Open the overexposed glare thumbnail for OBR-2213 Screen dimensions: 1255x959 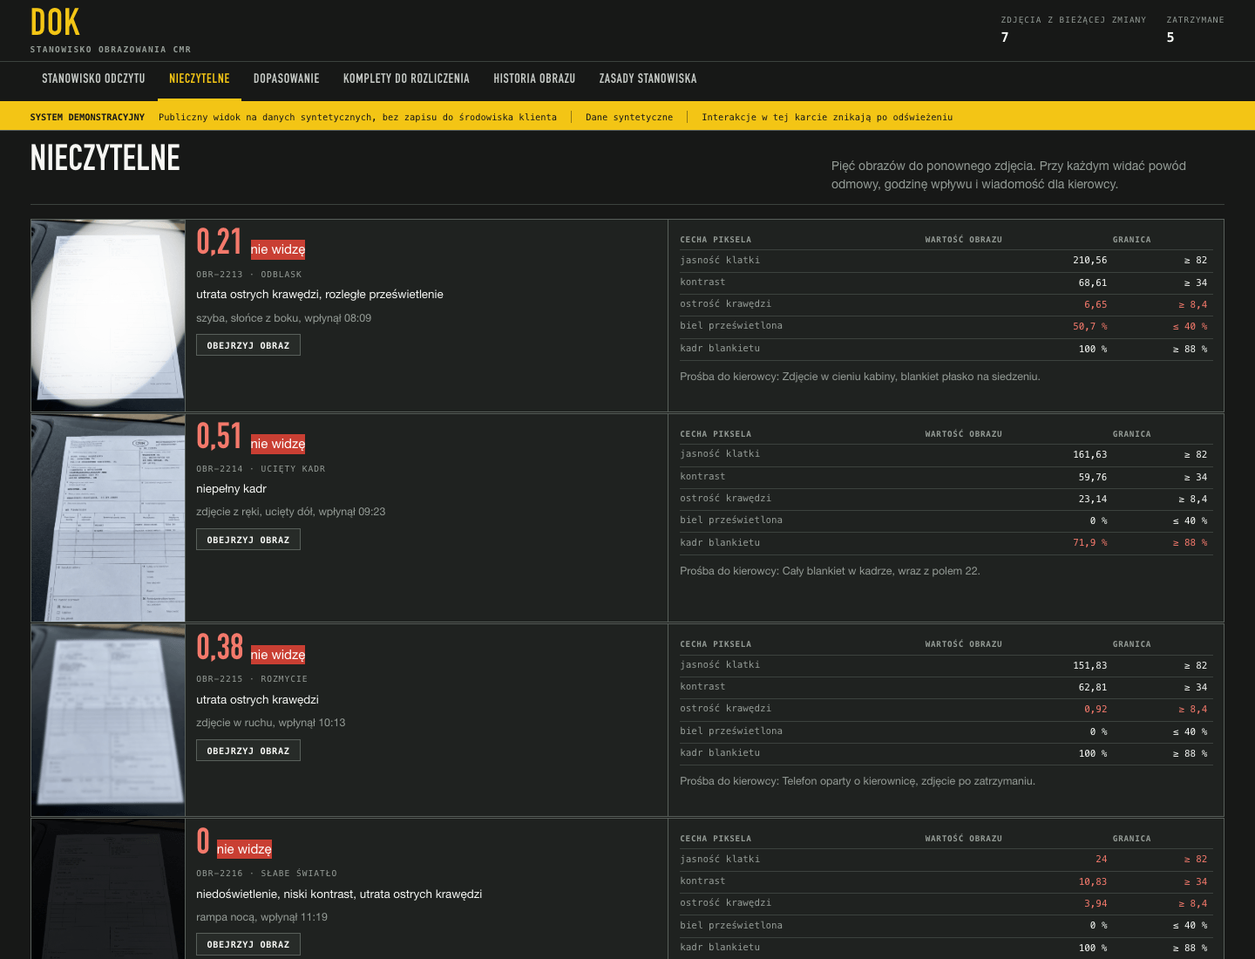point(108,316)
